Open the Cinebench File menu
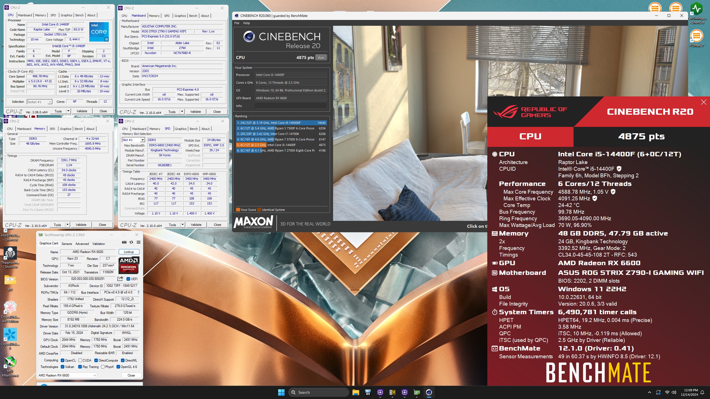Image resolution: width=710 pixels, height=399 pixels. pos(237,23)
